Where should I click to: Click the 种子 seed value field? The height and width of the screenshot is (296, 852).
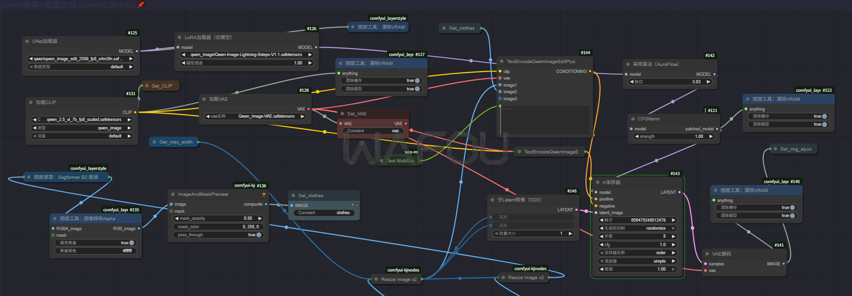pos(637,220)
